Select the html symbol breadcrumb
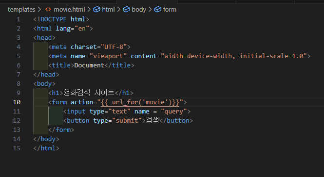The width and height of the screenshot is (324, 177). point(104,10)
